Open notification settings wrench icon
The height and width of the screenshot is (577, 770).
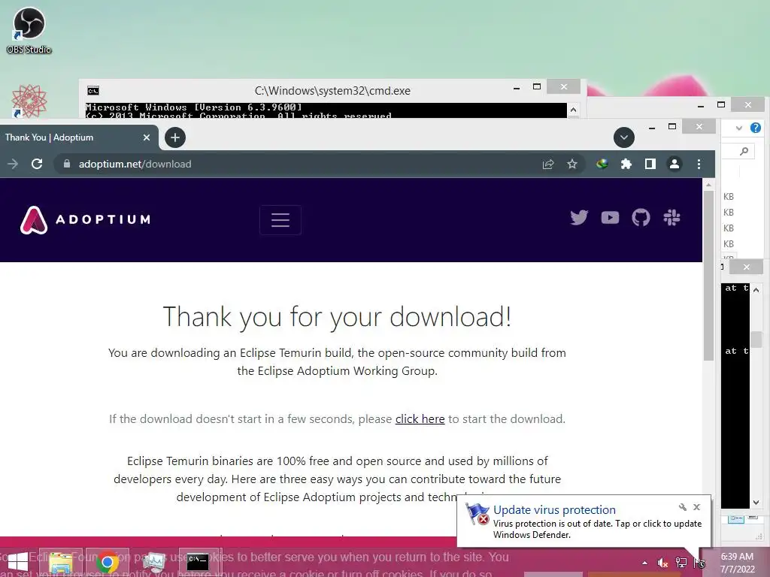(683, 507)
